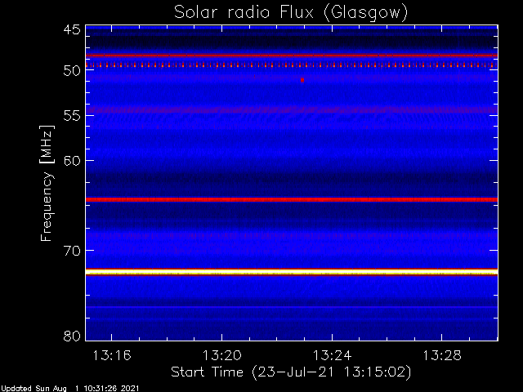The height and width of the screenshot is (392, 523).
Task: Click the 80 frequency tick label
Action: point(71,336)
